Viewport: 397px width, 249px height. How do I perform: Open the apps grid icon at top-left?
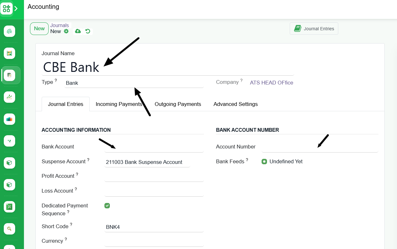point(7,8)
